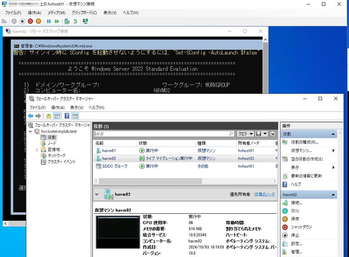Click the Enhanced Session toolbar icon
This screenshot has height=257, width=349.
[85, 22]
